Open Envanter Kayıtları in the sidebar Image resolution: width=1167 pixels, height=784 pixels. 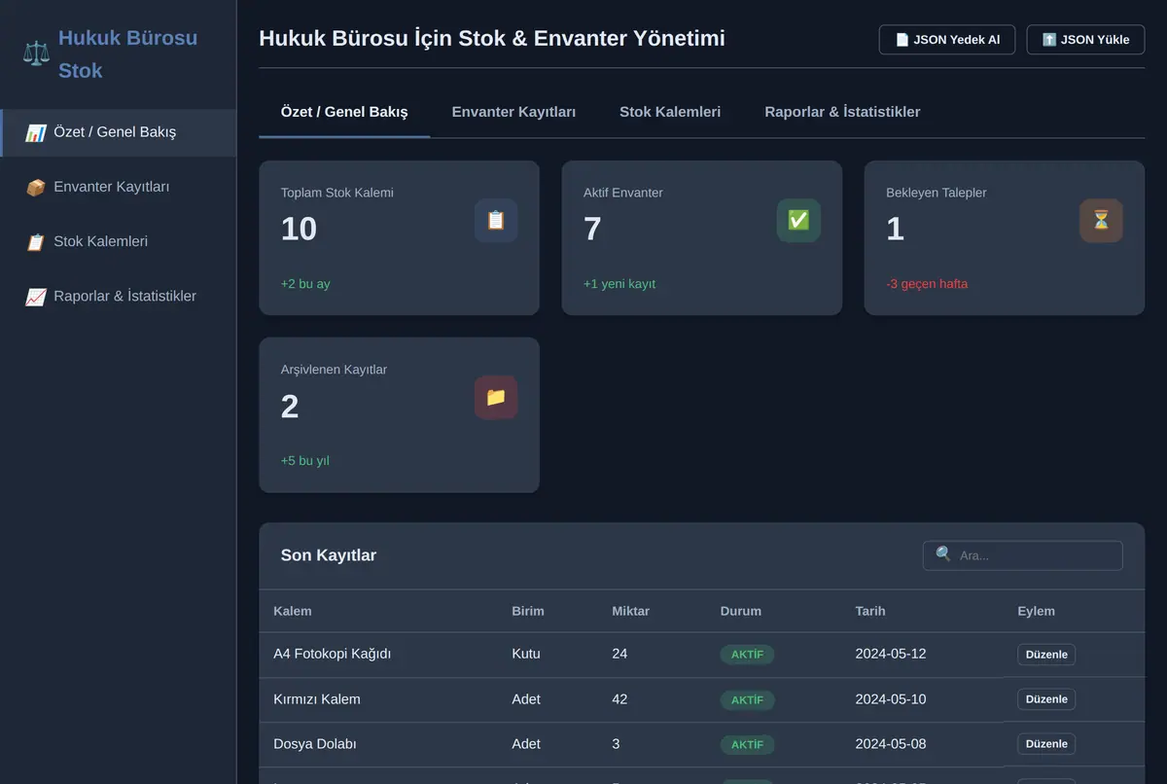[x=118, y=187]
